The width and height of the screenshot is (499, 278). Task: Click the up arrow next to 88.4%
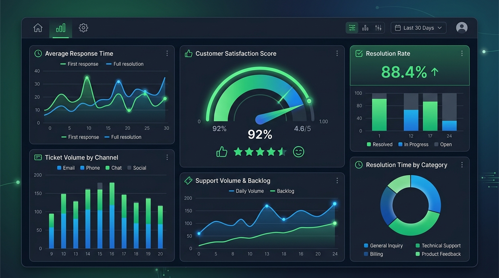434,72
